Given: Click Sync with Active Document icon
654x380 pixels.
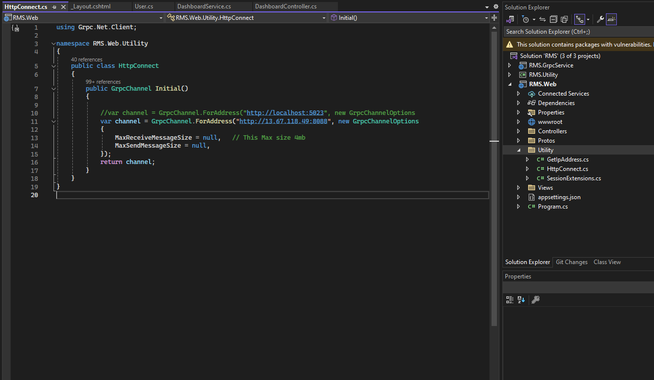Looking at the screenshot, I should pos(542,19).
